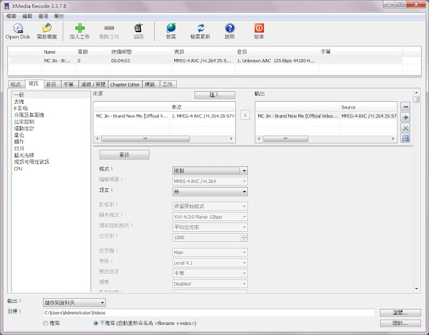Click the red exit (結束) icon

coord(259,28)
